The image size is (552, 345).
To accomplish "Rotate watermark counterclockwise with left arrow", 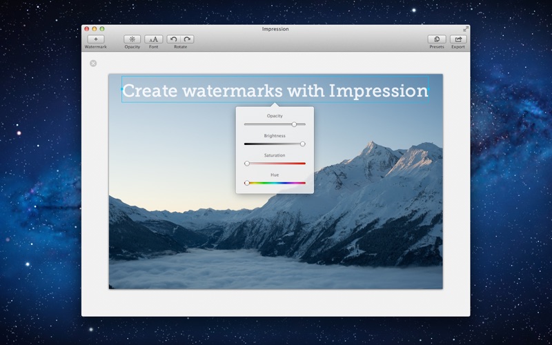I will click(x=174, y=39).
